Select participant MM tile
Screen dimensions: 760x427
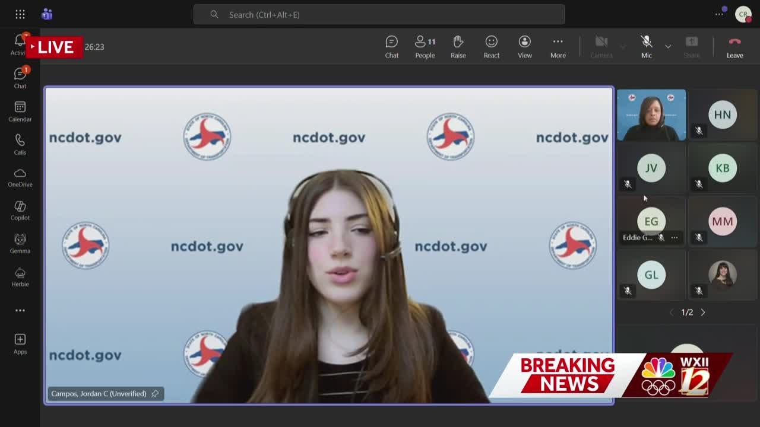pos(723,222)
